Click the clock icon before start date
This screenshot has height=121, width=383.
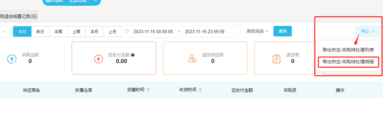(127, 31)
